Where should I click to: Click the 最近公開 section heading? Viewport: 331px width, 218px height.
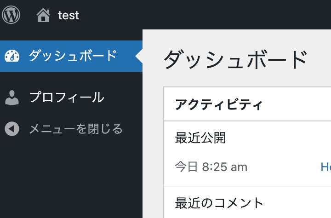tap(200, 138)
